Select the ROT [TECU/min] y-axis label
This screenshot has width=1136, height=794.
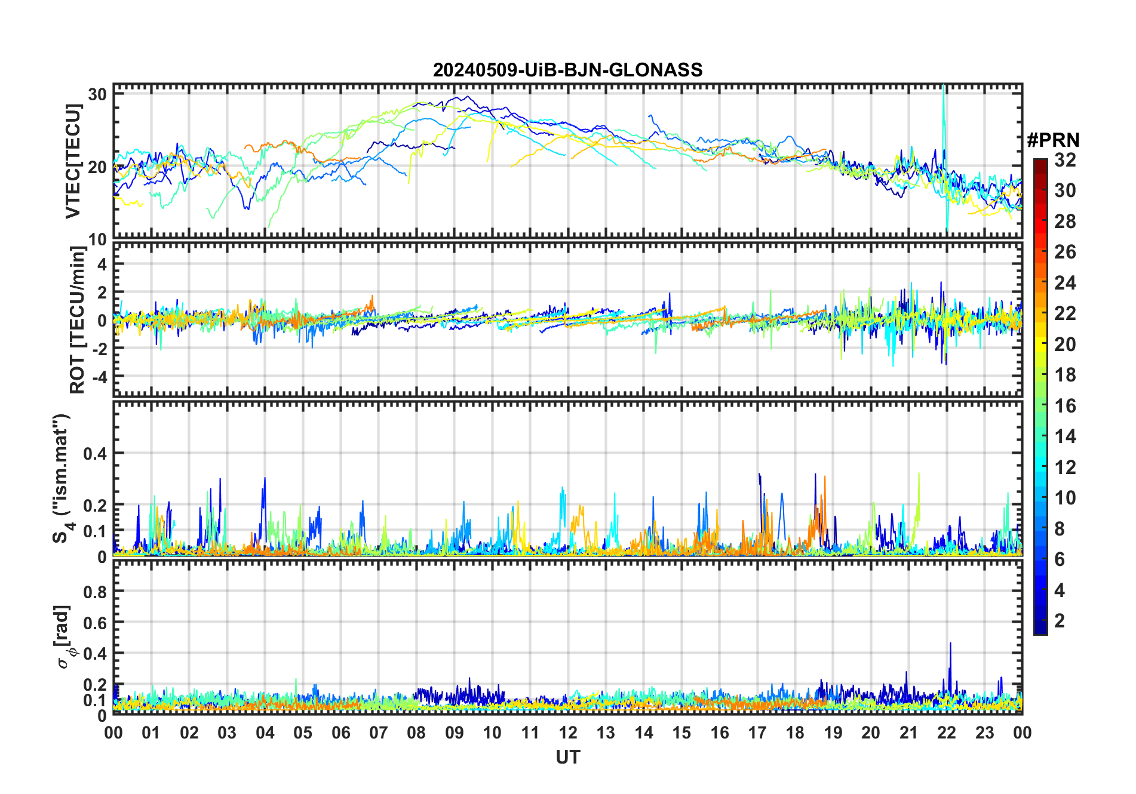(x=78, y=319)
